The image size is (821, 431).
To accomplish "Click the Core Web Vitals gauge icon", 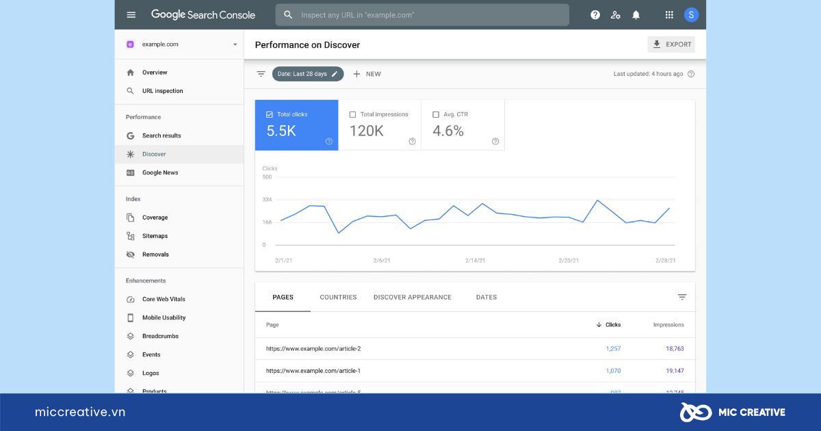I will point(131,300).
